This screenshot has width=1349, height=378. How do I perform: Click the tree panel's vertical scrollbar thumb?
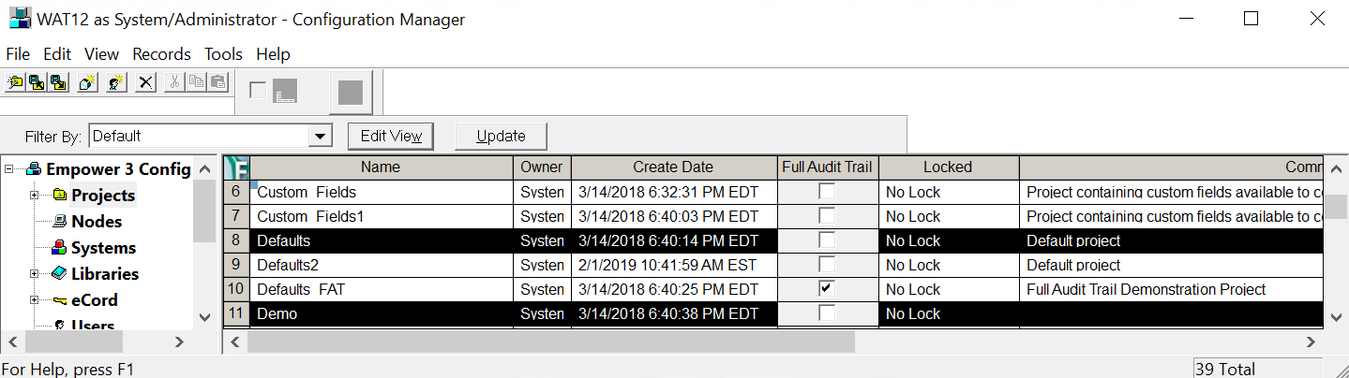[x=204, y=211]
